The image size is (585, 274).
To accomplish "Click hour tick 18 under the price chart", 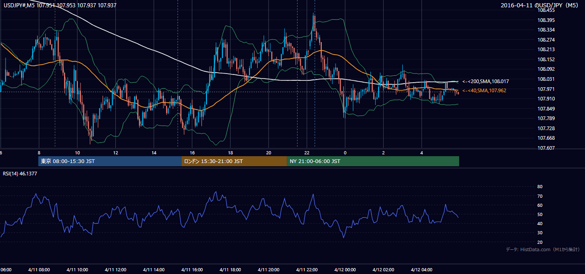I will click(230, 153).
